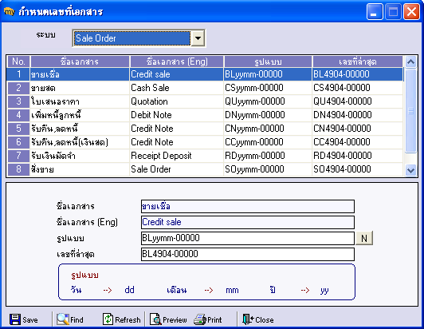Open Preview from the bottom toolbar
The width and height of the screenshot is (424, 329).
[x=168, y=319]
